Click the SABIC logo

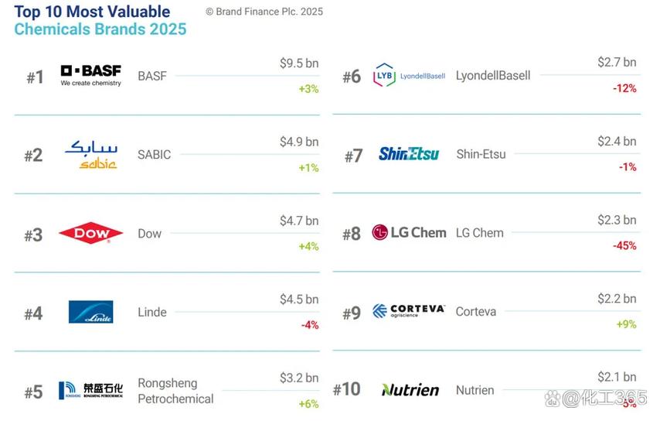(x=91, y=155)
